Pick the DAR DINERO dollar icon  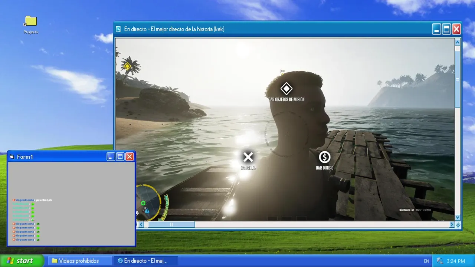click(325, 157)
